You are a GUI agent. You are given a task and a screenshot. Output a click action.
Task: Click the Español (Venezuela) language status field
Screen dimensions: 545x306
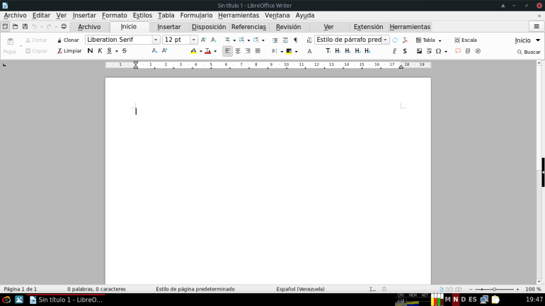click(x=300, y=289)
